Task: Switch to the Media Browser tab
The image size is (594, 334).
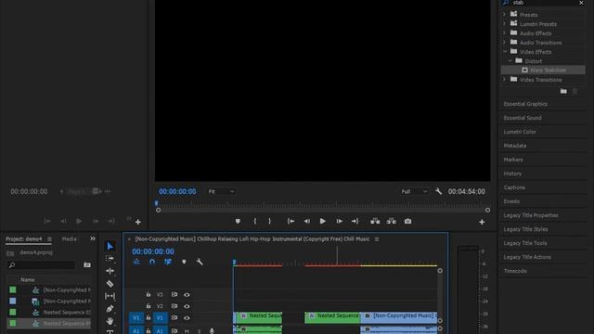Action: tap(69, 239)
